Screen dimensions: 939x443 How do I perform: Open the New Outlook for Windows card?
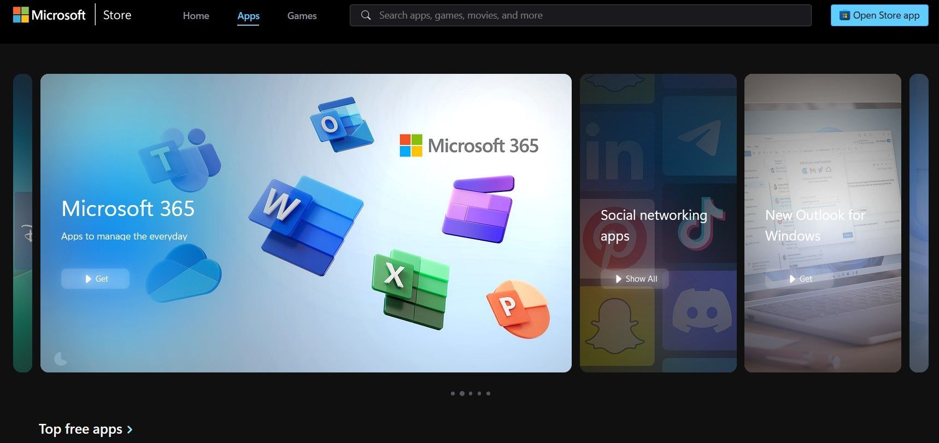coord(823,223)
